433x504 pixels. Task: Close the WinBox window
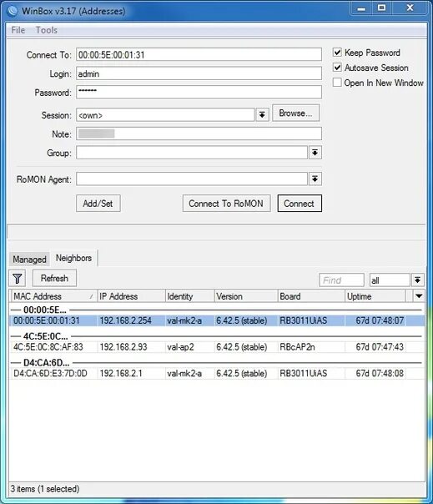coord(410,8)
